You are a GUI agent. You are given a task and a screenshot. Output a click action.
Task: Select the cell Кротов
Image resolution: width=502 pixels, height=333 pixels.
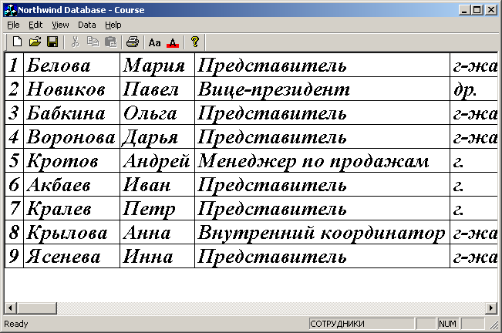[x=72, y=160]
